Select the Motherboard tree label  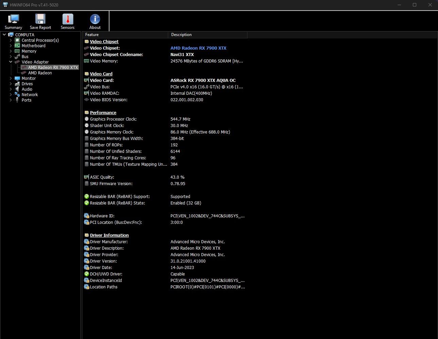[x=33, y=46]
